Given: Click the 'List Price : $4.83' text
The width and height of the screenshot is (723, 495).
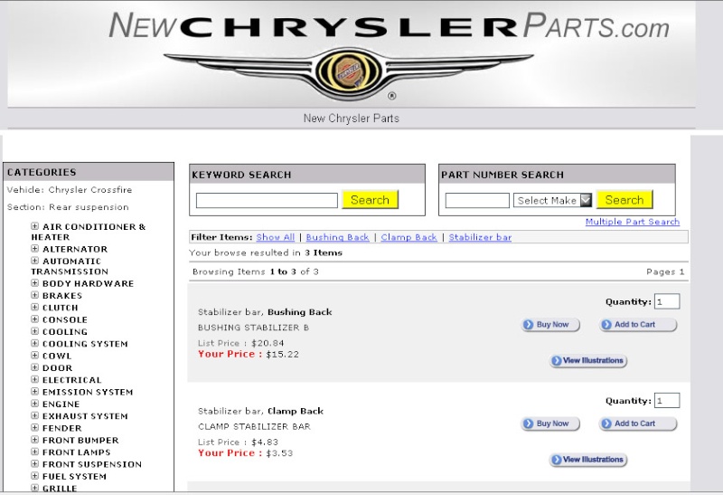Looking at the screenshot, I should coord(238,442).
